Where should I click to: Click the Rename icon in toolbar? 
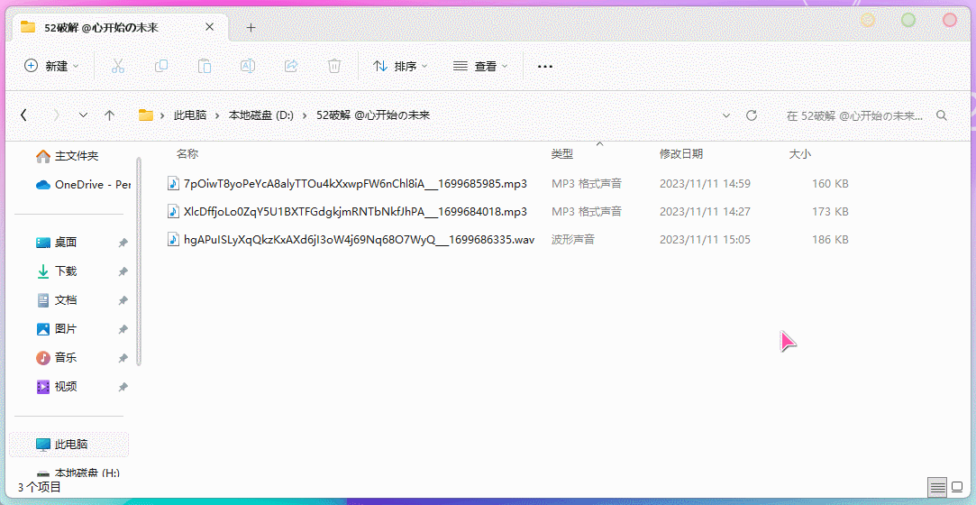tap(248, 66)
